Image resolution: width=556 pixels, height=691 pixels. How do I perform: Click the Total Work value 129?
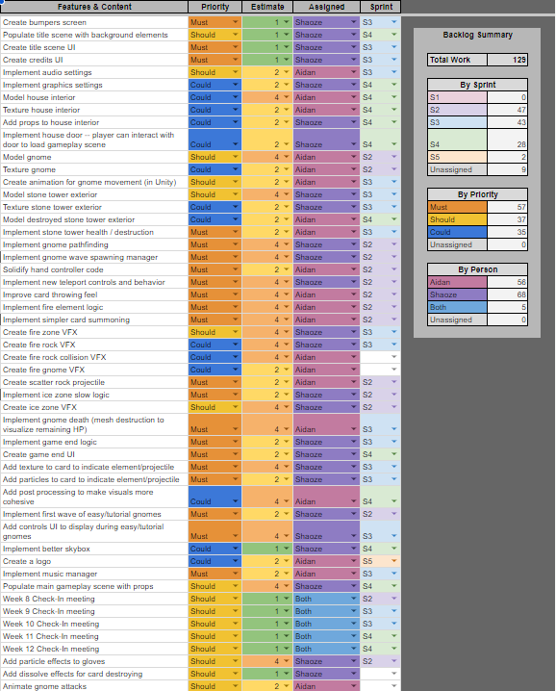(x=507, y=60)
